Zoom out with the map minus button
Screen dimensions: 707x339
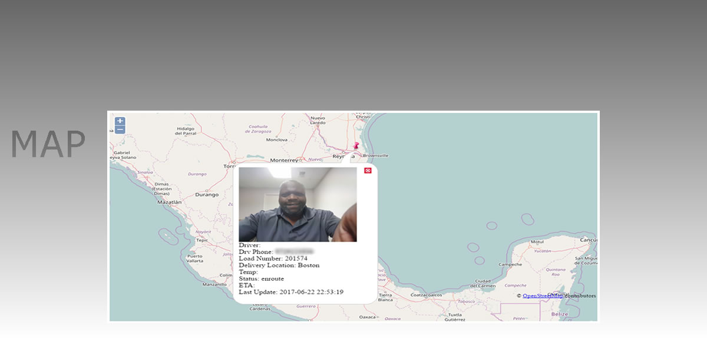[120, 129]
